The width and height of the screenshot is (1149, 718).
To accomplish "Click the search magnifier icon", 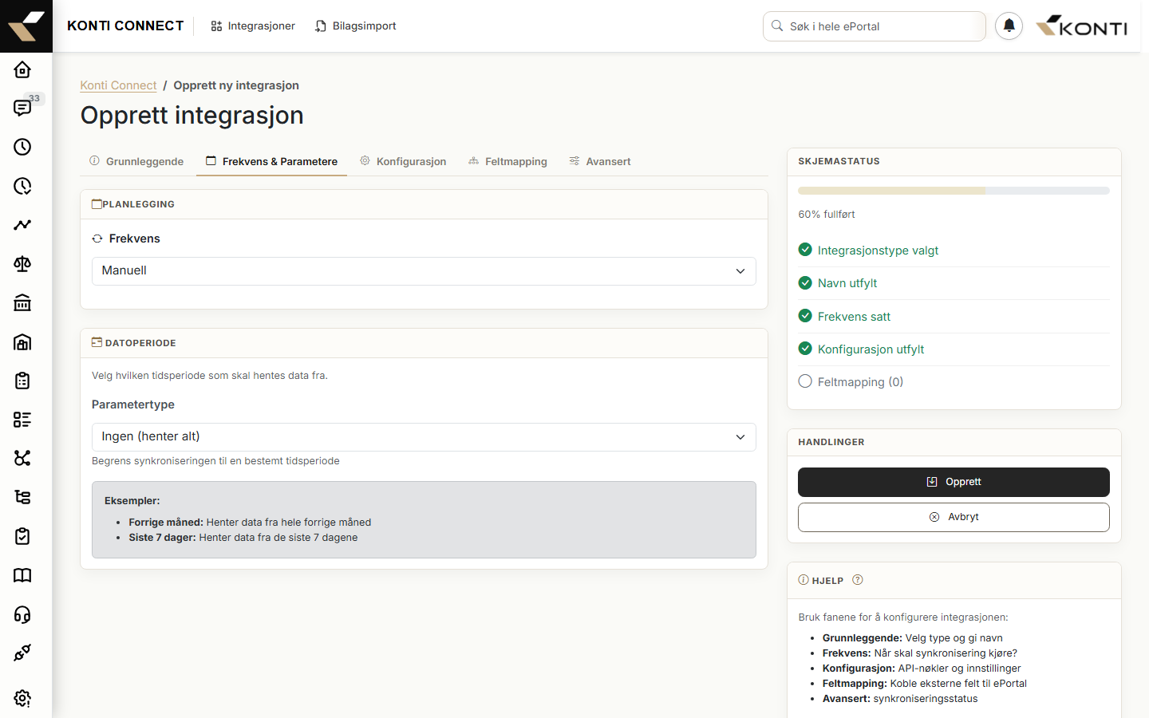I will 777,26.
